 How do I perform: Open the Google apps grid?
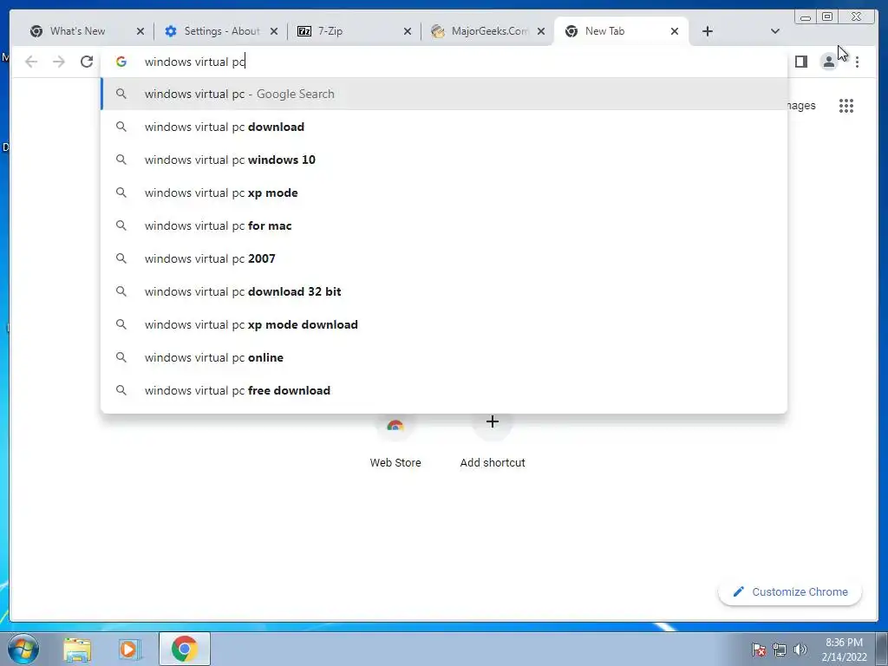(846, 106)
